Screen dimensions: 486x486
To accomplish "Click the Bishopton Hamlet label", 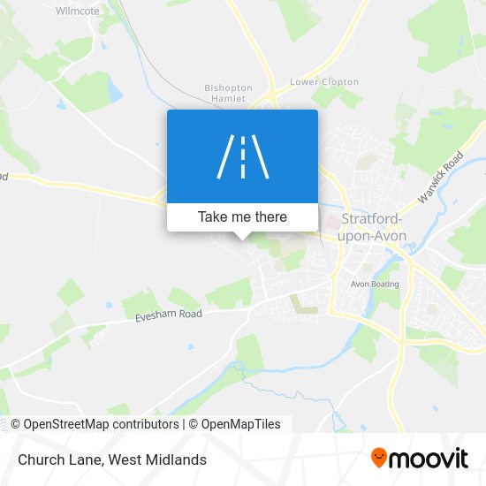I will pyautogui.click(x=229, y=94).
